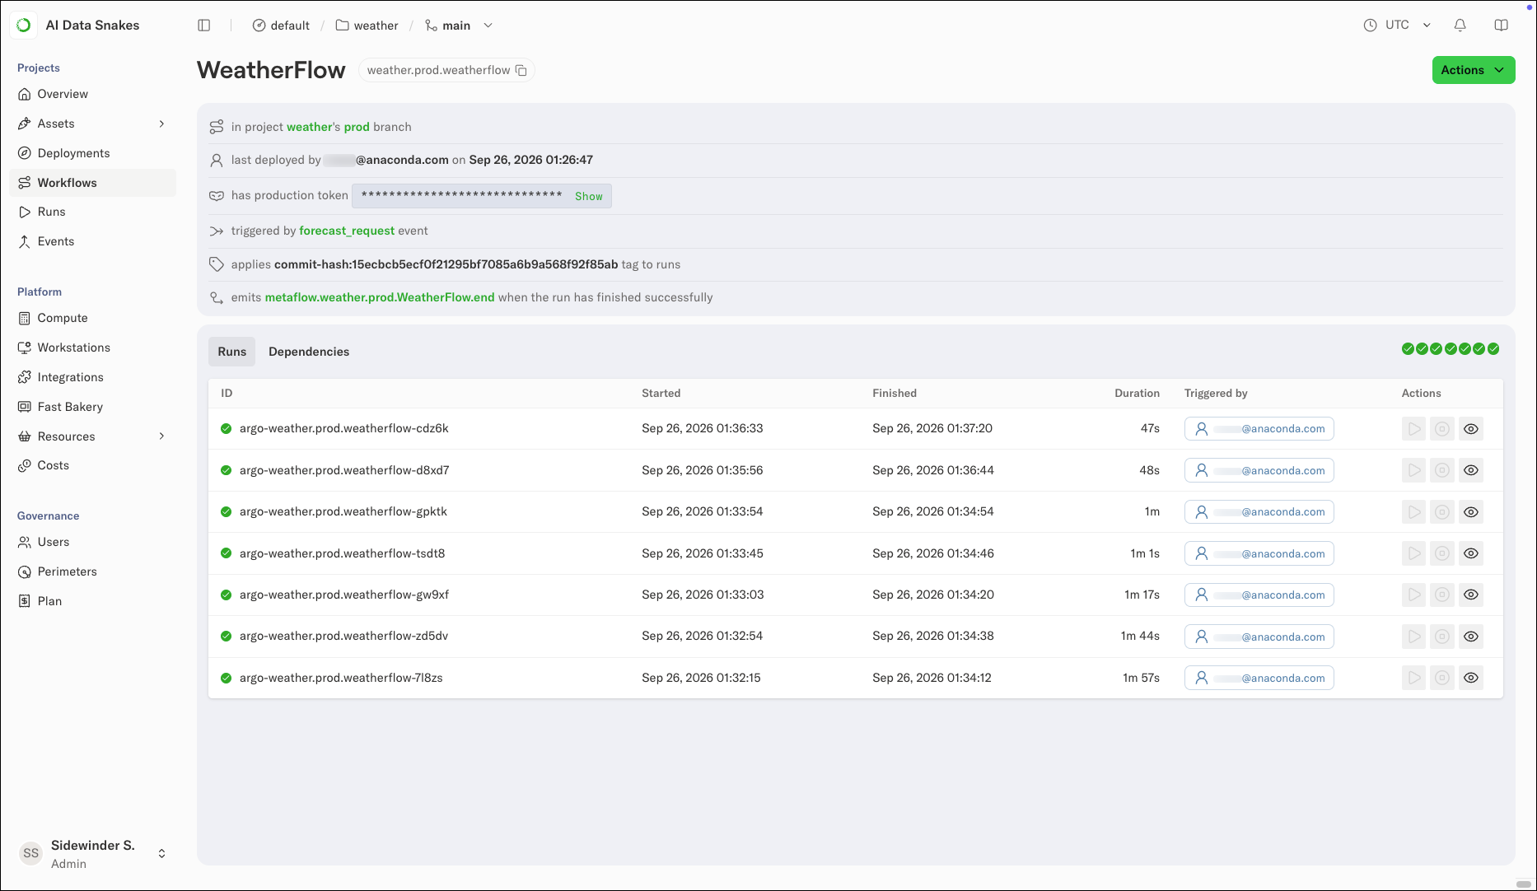Click stop icon for run zd5dv
This screenshot has height=891, width=1537.
[x=1441, y=637]
